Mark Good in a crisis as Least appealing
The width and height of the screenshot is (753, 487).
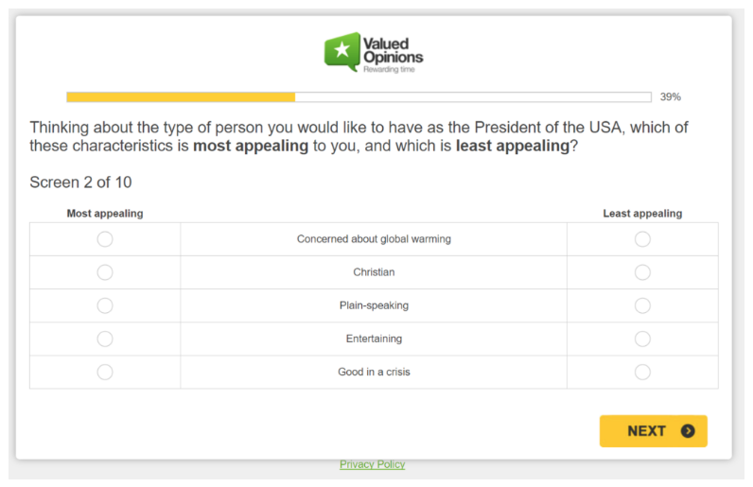point(642,372)
